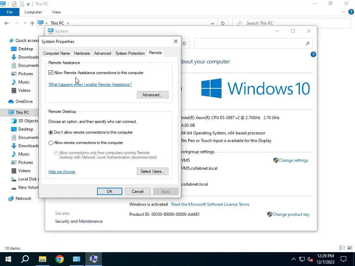
Task: Click the refresh icon beside This PC address bar
Action: coord(223,23)
